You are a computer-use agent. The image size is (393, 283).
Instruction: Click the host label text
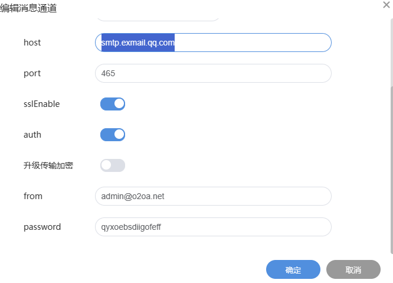tap(32, 43)
